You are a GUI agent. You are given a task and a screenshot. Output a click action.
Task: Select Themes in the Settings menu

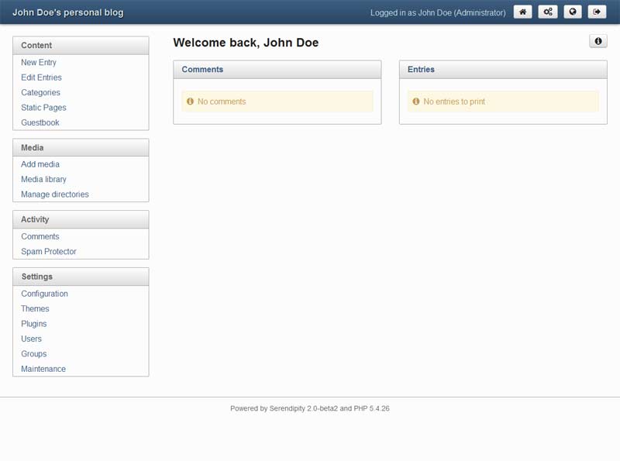pos(35,309)
